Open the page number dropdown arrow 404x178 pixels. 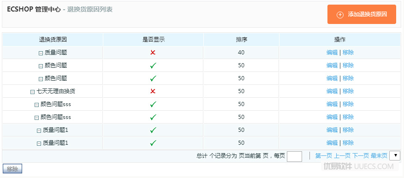395,155
